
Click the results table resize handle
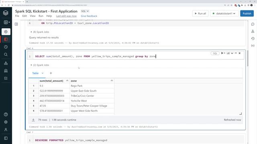click(241, 114)
